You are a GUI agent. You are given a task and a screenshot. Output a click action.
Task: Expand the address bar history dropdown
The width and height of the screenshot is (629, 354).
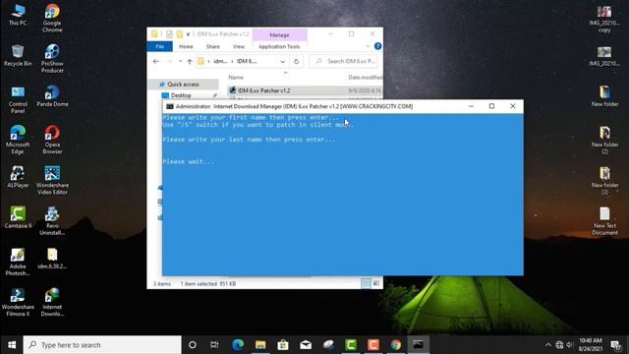tap(282, 61)
